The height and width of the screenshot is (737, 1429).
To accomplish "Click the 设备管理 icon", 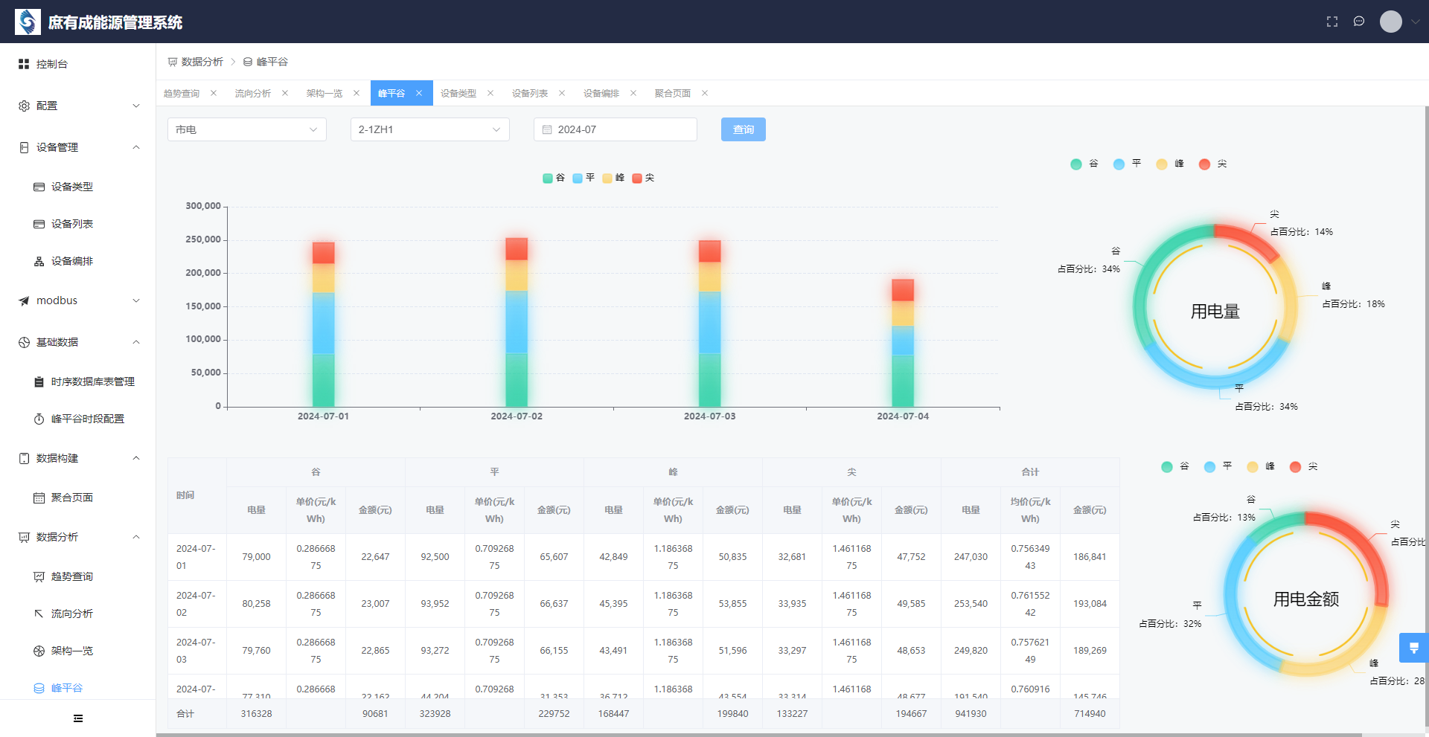I will pyautogui.click(x=24, y=147).
